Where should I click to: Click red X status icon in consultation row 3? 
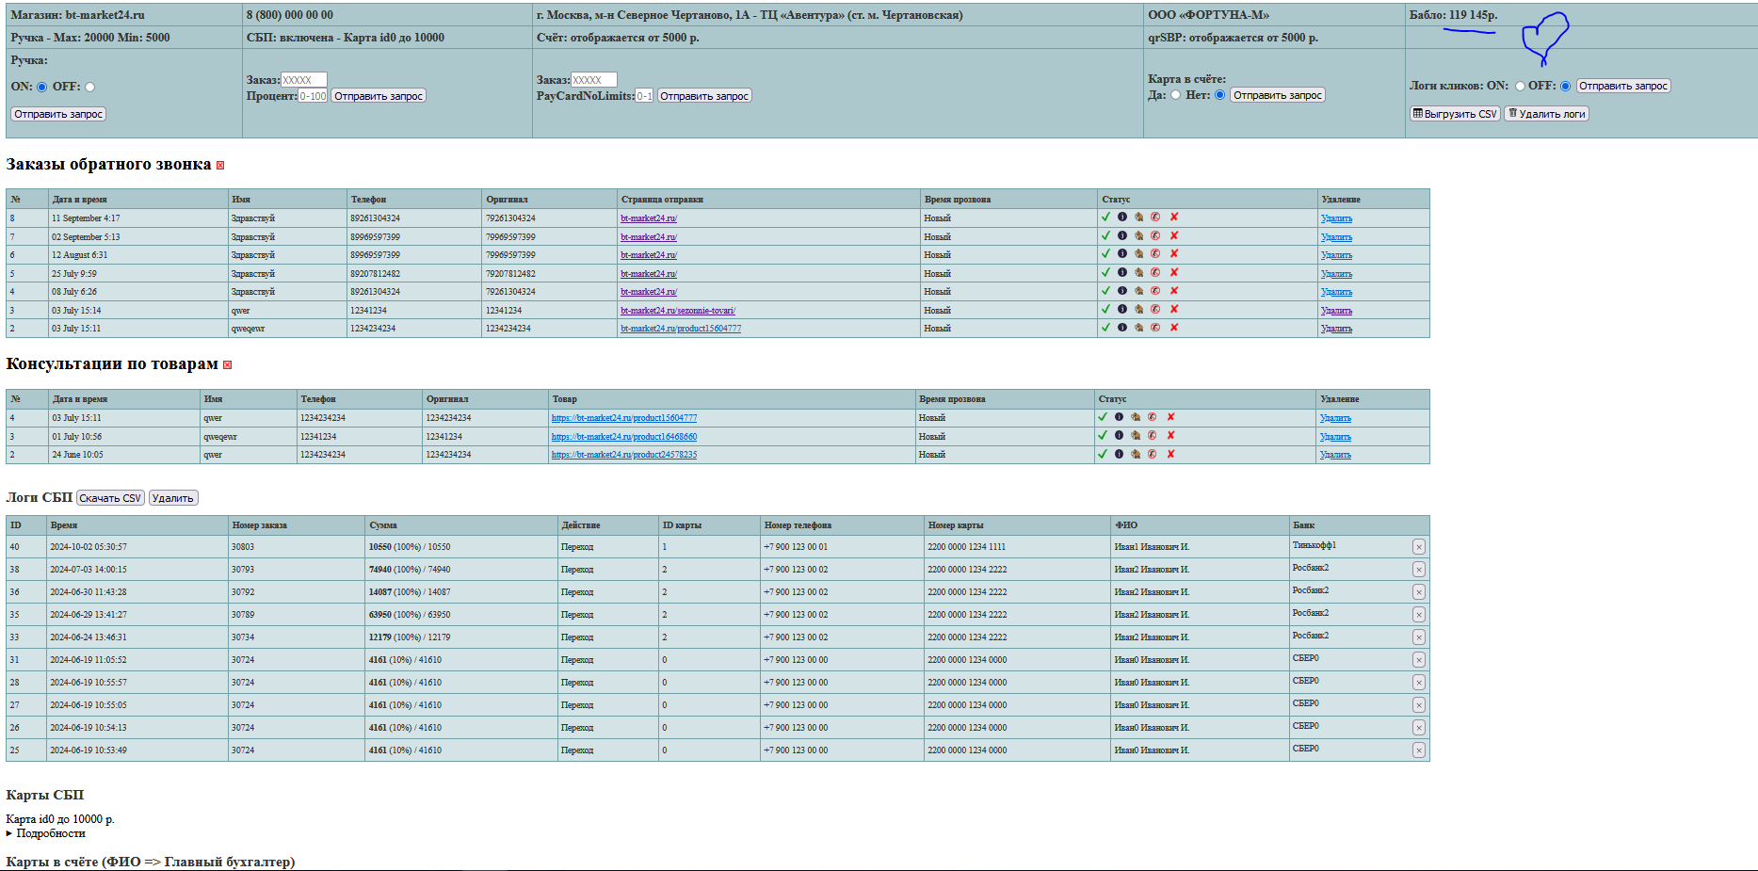coord(1171,435)
